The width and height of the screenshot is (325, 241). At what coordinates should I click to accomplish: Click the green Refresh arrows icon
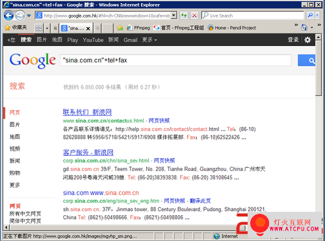pyautogui.click(x=184, y=16)
